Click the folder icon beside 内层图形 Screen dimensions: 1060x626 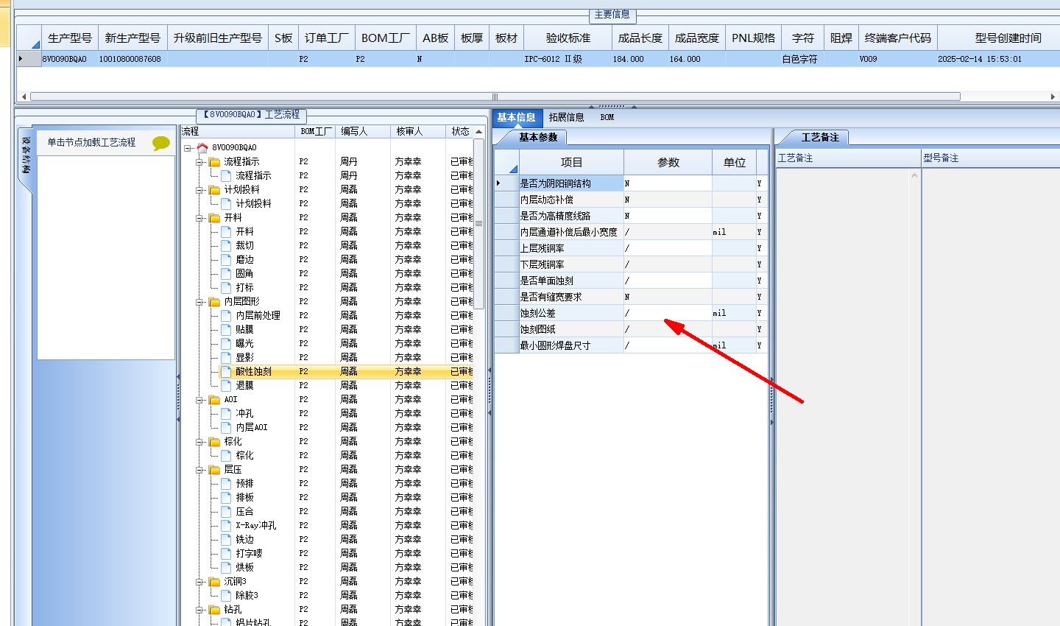point(214,301)
